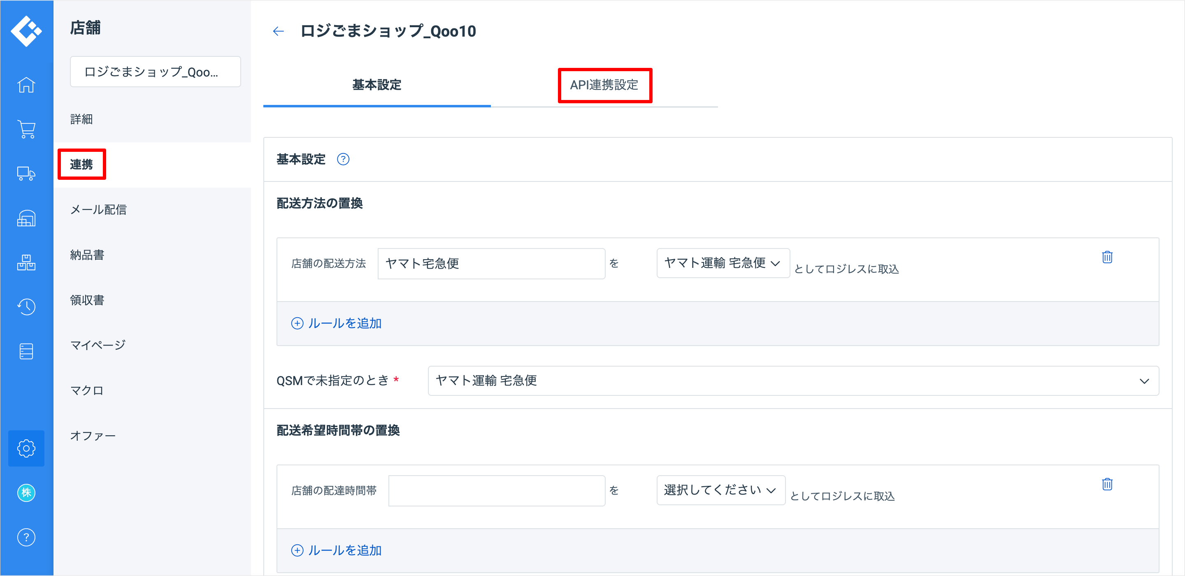This screenshot has width=1185, height=576.
Task: Click the 基本設定 help info icon
Action: click(x=343, y=159)
